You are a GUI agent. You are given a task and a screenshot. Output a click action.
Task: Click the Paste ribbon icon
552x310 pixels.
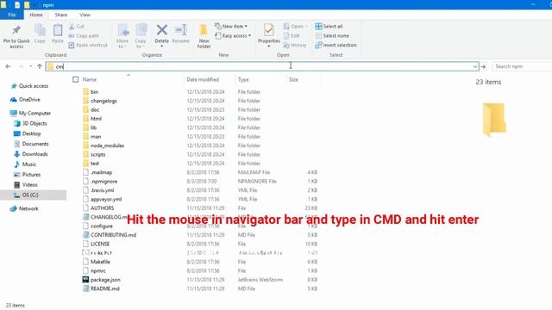pyautogui.click(x=58, y=31)
